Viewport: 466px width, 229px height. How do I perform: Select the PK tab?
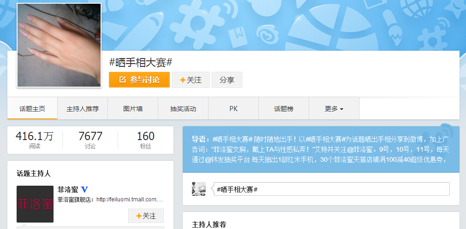pos(233,109)
